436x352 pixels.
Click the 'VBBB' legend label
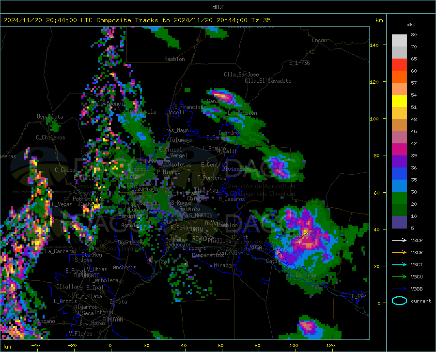[x=417, y=289]
